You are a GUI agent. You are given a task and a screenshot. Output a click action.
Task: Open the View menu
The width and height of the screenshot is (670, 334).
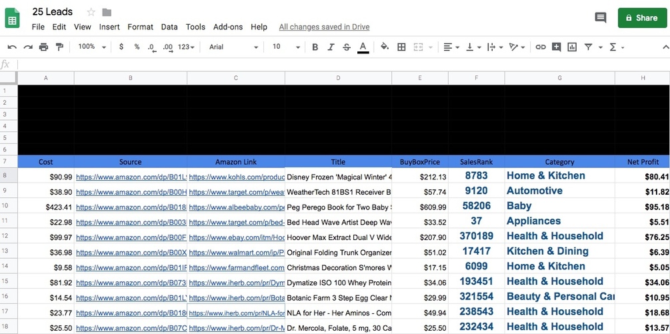pos(82,27)
